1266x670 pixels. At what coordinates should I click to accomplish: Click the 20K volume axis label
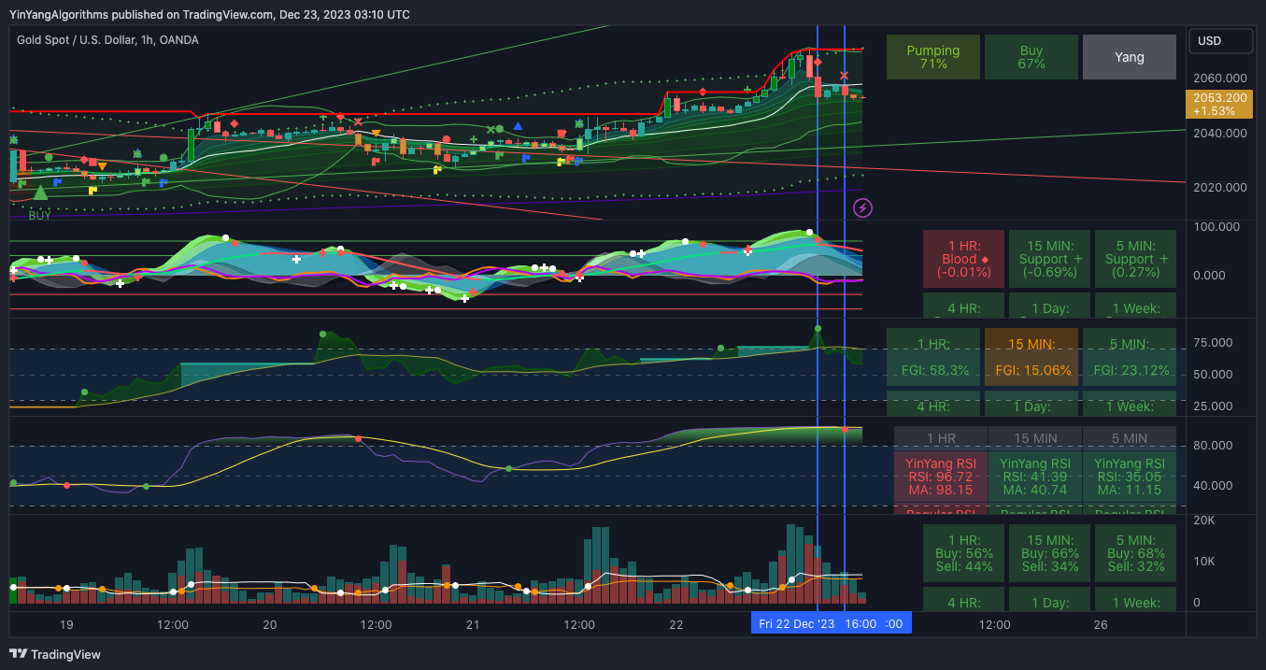pos(1203,520)
